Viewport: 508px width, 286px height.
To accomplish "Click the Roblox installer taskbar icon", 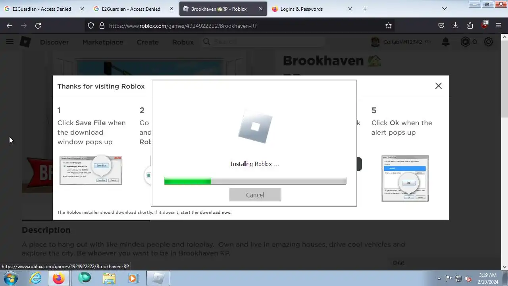I will [x=158, y=278].
